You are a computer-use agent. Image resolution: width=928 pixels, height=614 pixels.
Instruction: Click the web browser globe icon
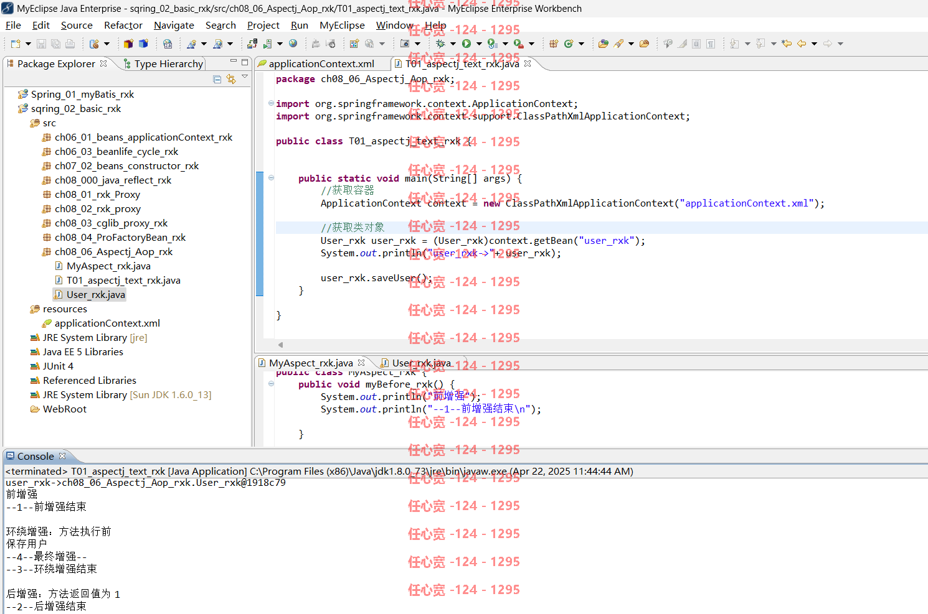293,44
